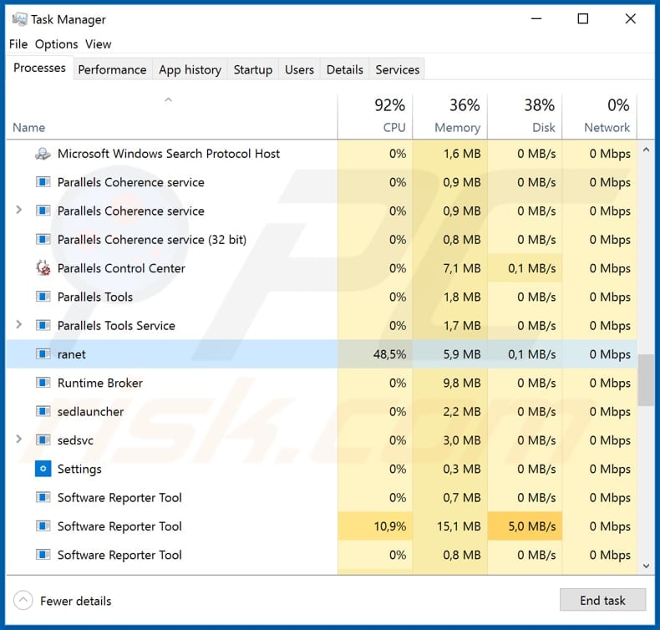Image resolution: width=660 pixels, height=630 pixels.
Task: Click the Task Manager title bar icon
Action: point(19,19)
